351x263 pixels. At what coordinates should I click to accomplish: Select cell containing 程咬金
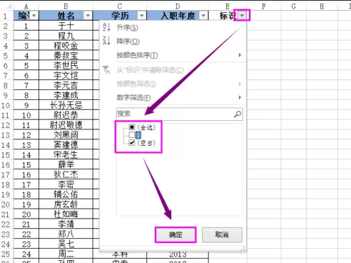tap(66, 46)
